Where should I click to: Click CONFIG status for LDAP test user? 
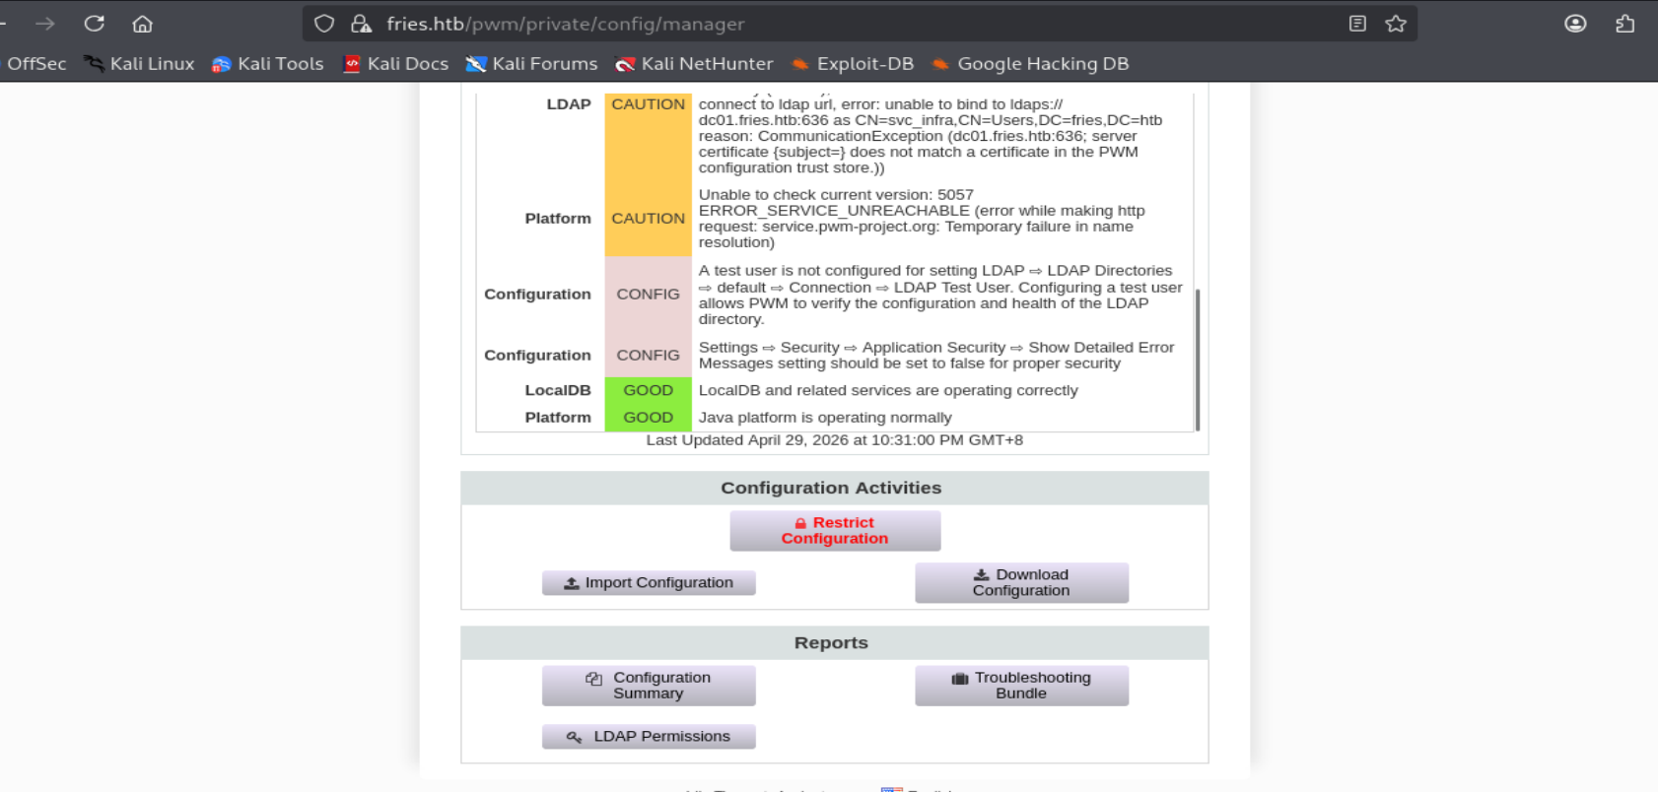(x=648, y=295)
